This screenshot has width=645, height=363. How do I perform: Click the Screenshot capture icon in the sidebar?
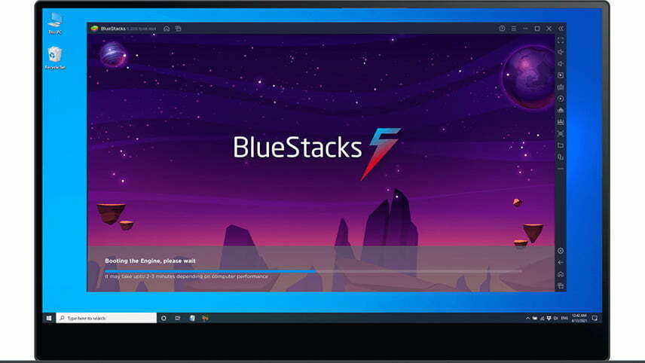coord(561,133)
